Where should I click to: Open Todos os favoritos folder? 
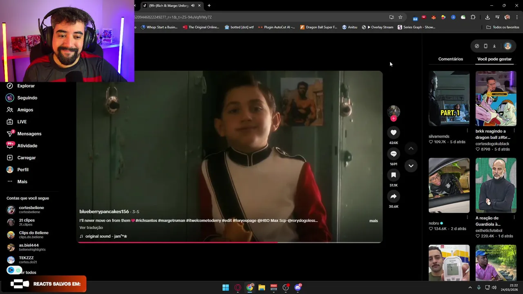click(x=503, y=27)
